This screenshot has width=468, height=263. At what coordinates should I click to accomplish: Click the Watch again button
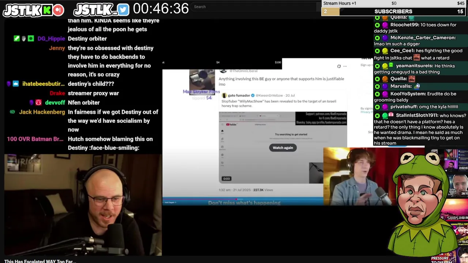coord(283,148)
